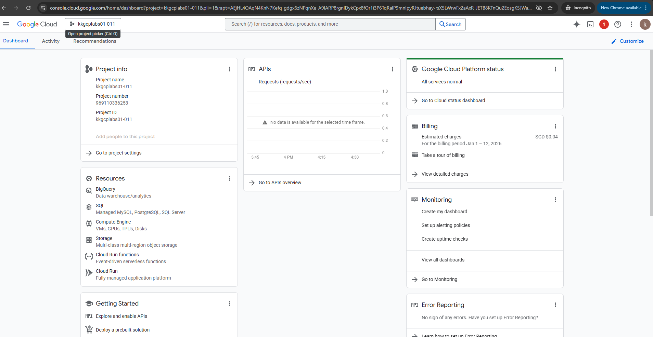Open the top bar three-dot settings menu
This screenshot has height=337, width=653.
pyautogui.click(x=631, y=24)
